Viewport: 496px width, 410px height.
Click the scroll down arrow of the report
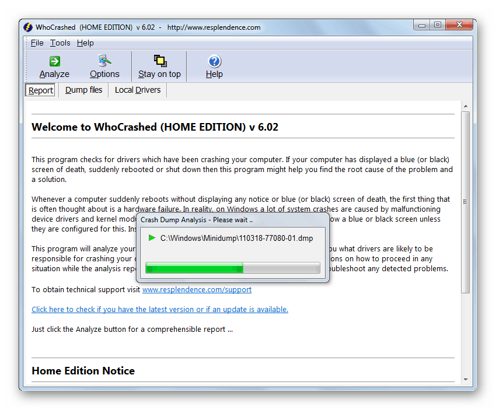click(x=466, y=379)
